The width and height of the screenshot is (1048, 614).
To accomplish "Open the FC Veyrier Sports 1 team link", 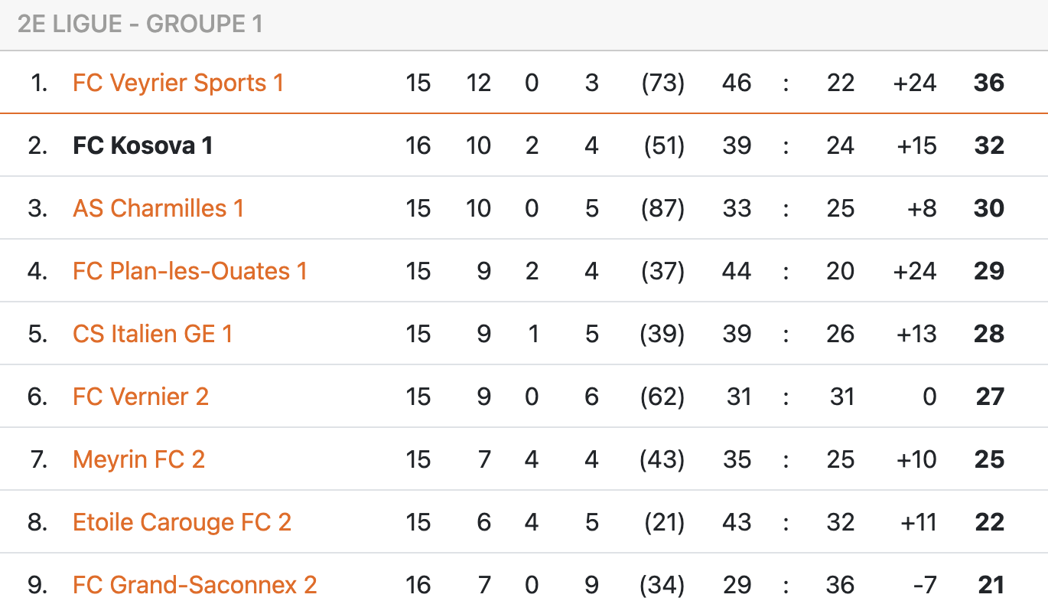I will click(177, 83).
